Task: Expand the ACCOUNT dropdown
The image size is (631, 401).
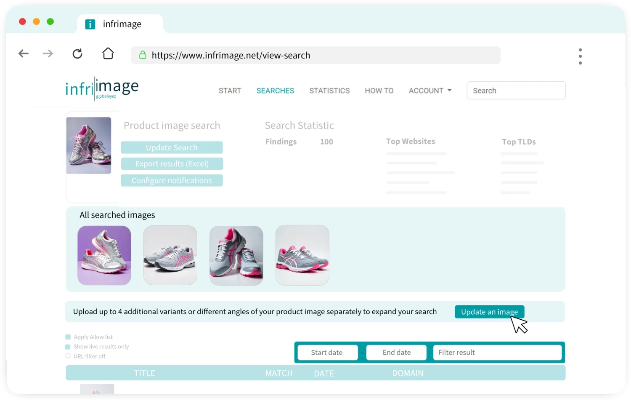Action: coord(430,91)
